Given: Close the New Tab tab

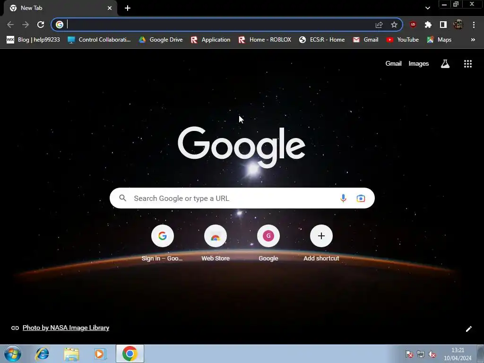Looking at the screenshot, I should 110,8.
